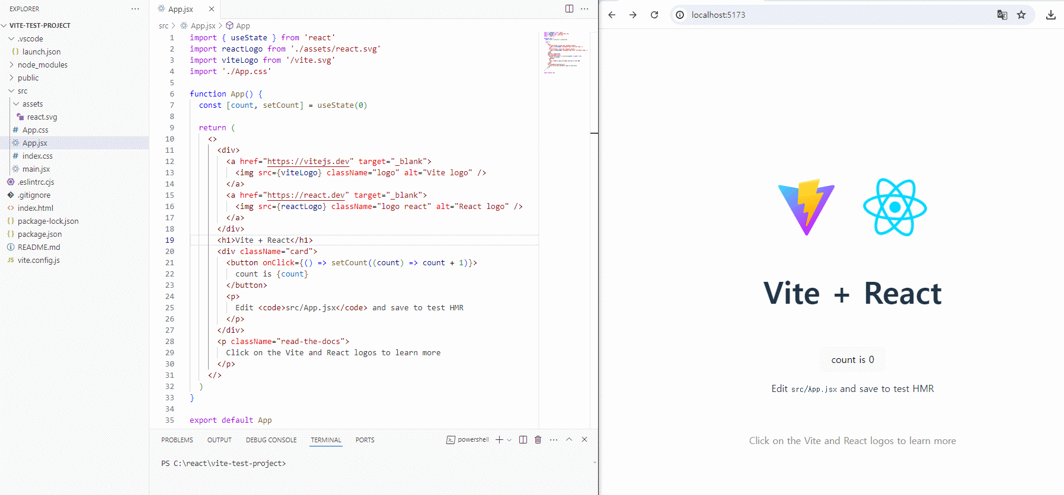Viewport: 1064px width, 495px height.
Task: View site information icon in address bar
Action: click(x=680, y=15)
